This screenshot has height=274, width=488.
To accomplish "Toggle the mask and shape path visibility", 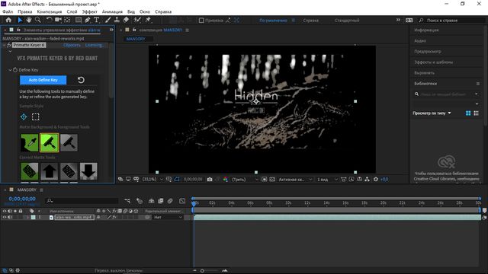I will 177,180.
